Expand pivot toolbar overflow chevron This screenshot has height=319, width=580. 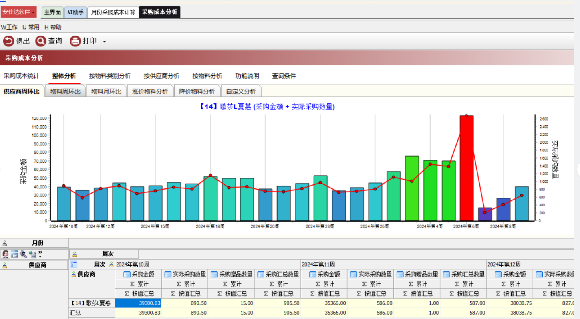pos(40,254)
